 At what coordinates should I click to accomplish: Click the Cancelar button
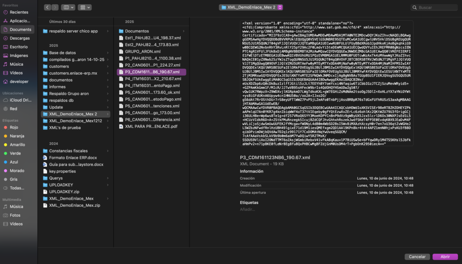pyautogui.click(x=417, y=257)
